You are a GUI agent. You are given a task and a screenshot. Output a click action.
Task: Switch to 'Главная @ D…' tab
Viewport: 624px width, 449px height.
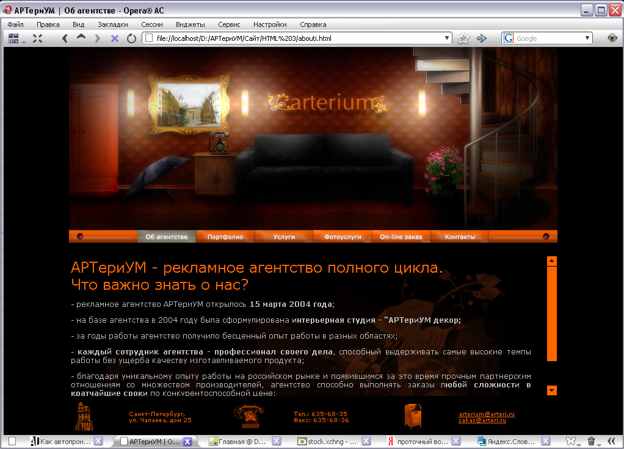coord(242,441)
